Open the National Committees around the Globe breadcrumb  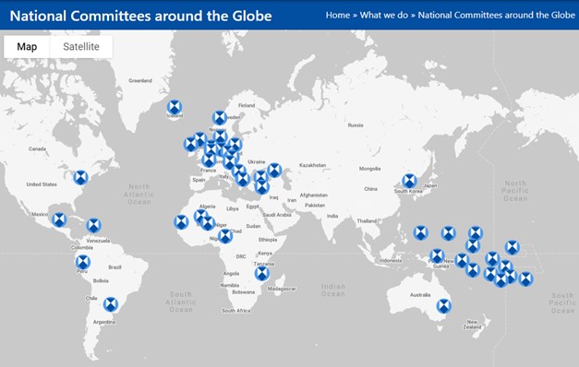point(496,15)
